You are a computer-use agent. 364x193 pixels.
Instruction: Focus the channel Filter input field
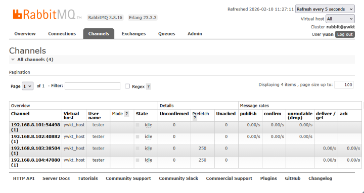click(x=93, y=86)
